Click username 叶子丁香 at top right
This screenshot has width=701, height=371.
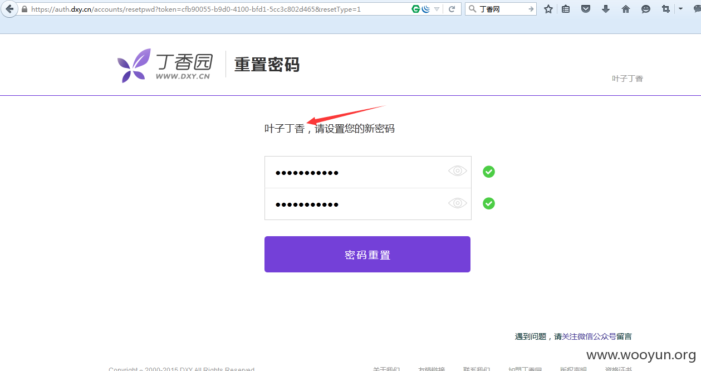pos(628,79)
